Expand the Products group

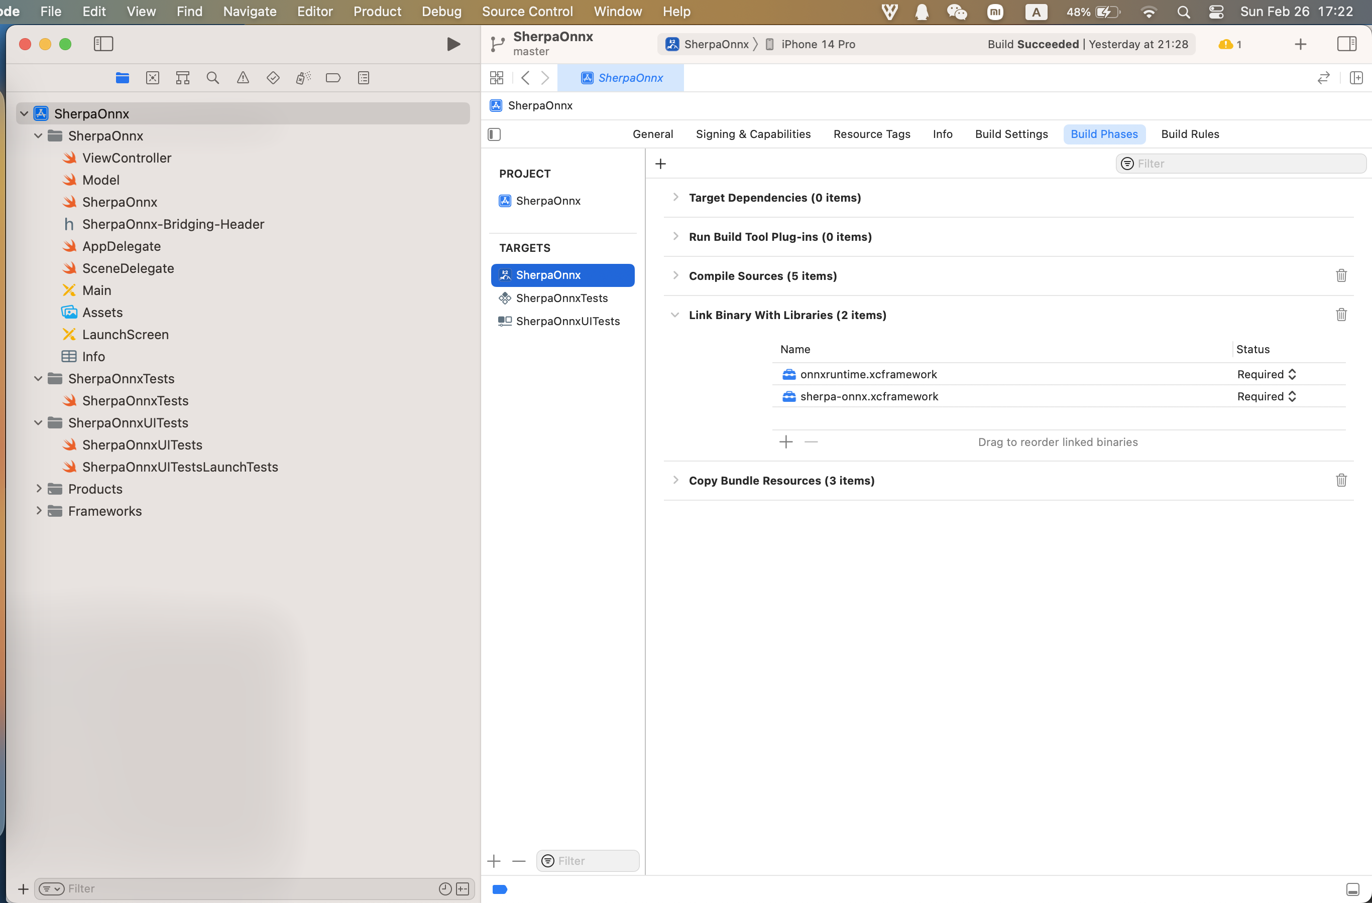click(x=39, y=488)
